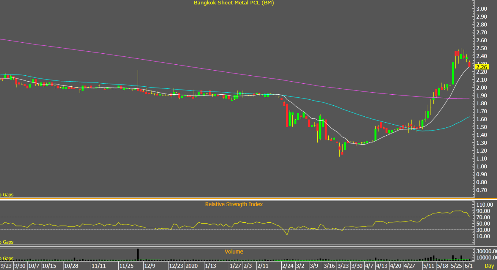Click the 0.80 price axis label
This screenshot has width=497, height=270.
click(482, 182)
